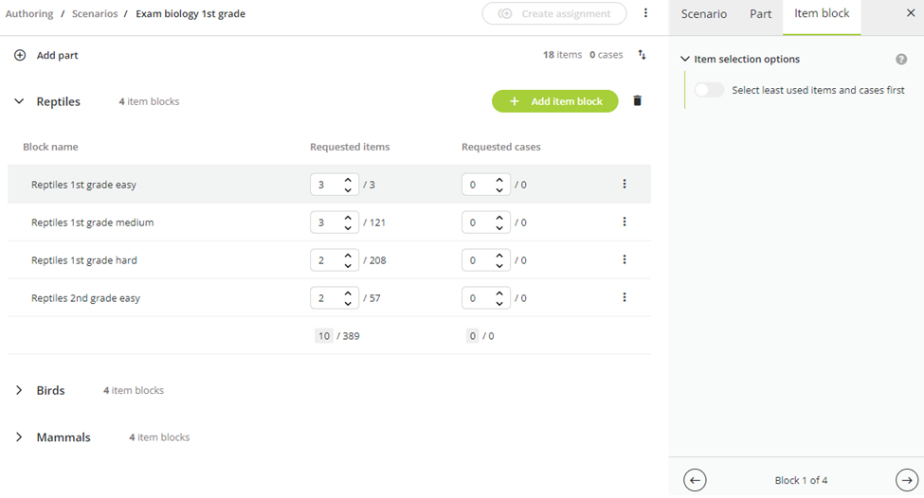
Task: Open options menu for Reptiles 1st grade hard
Action: tap(625, 259)
